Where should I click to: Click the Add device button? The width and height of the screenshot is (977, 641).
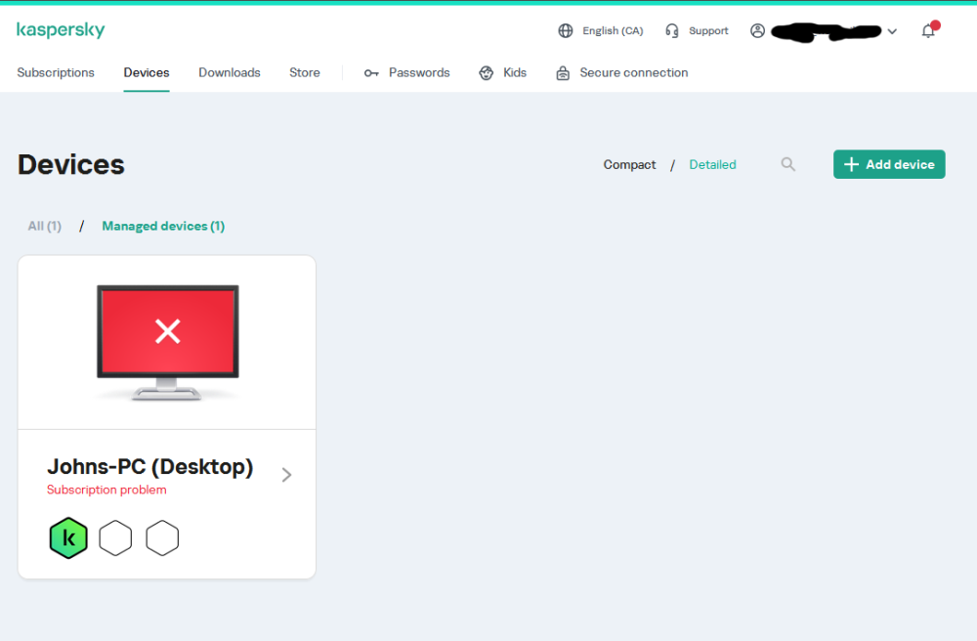889,164
